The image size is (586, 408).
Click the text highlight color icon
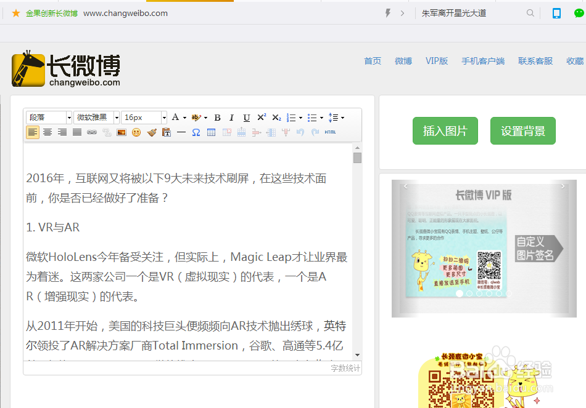(x=196, y=118)
